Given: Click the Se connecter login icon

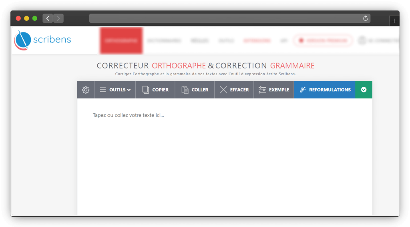Looking at the screenshot, I should pyautogui.click(x=362, y=40).
